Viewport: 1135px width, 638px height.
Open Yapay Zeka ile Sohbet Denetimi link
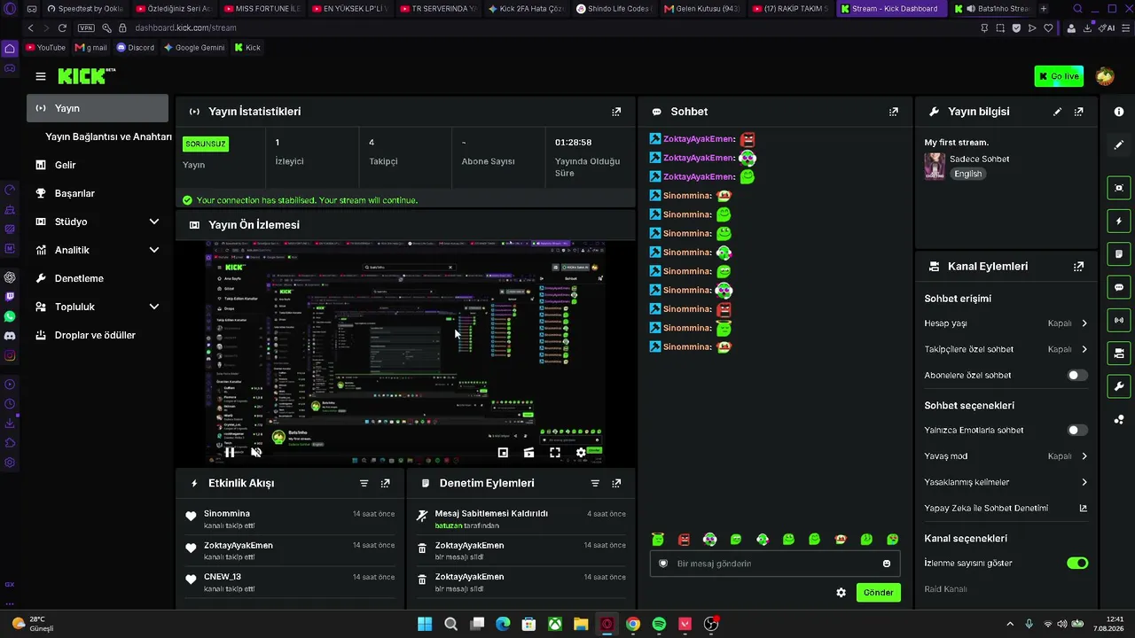(1006, 508)
